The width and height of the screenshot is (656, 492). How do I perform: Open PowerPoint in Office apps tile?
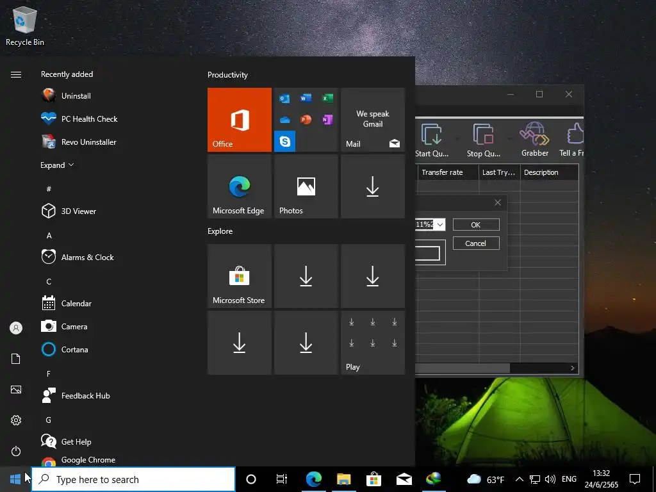click(x=306, y=120)
